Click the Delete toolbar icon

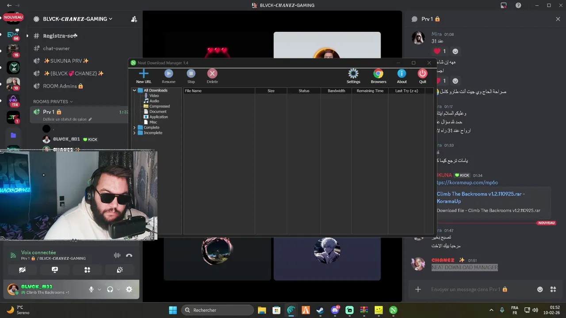(212, 76)
